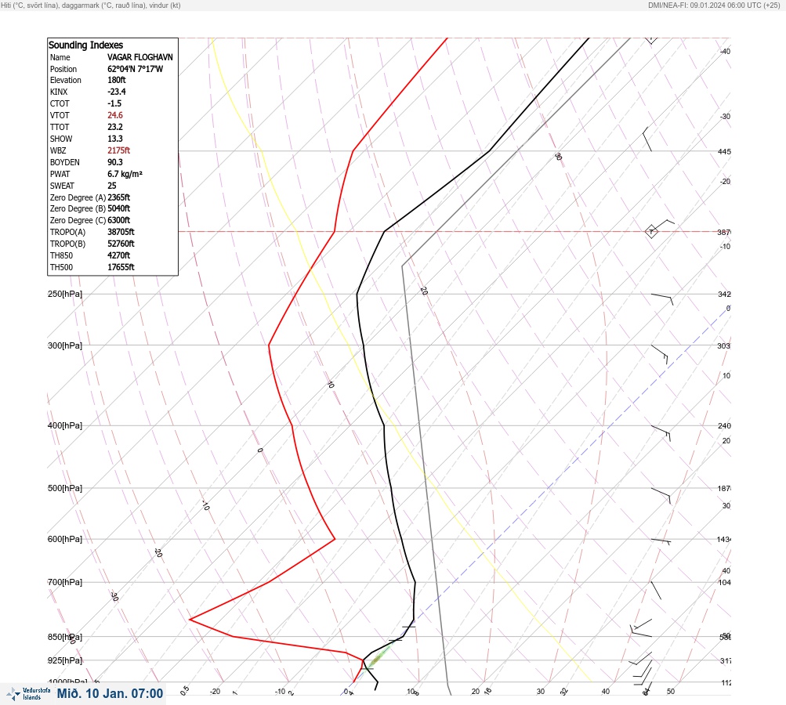Click the elevation value '180ft'
This screenshot has width=786, height=705.
116,80
